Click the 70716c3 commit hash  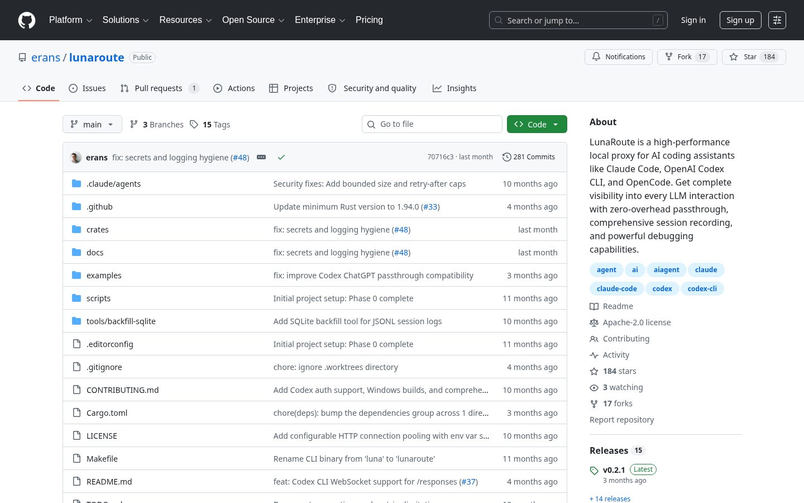[x=440, y=157]
